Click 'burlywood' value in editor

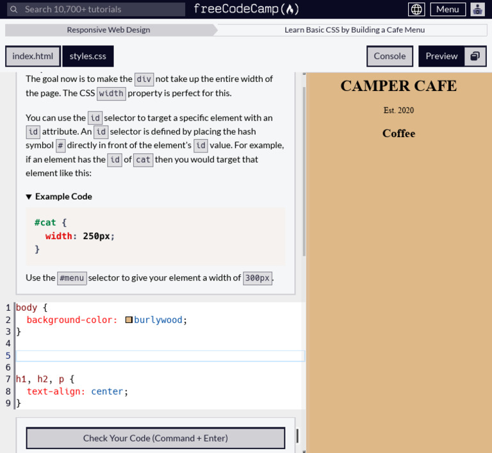click(x=158, y=320)
